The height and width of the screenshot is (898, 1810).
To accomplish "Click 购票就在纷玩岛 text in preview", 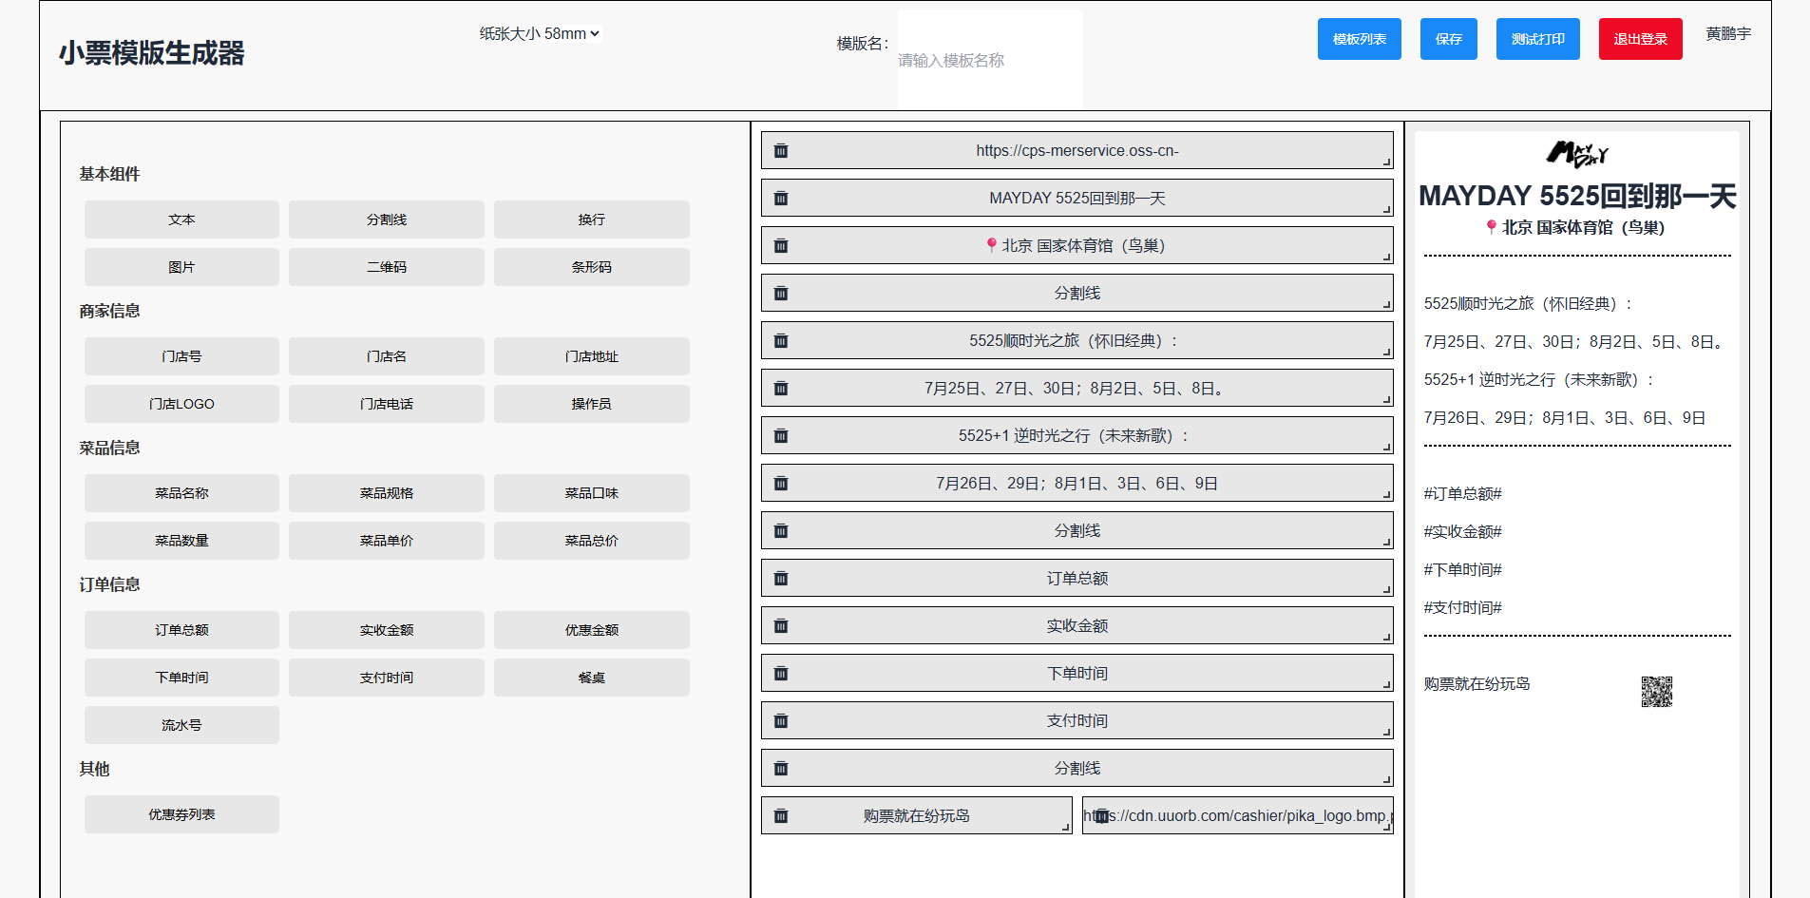I will pyautogui.click(x=1477, y=683).
